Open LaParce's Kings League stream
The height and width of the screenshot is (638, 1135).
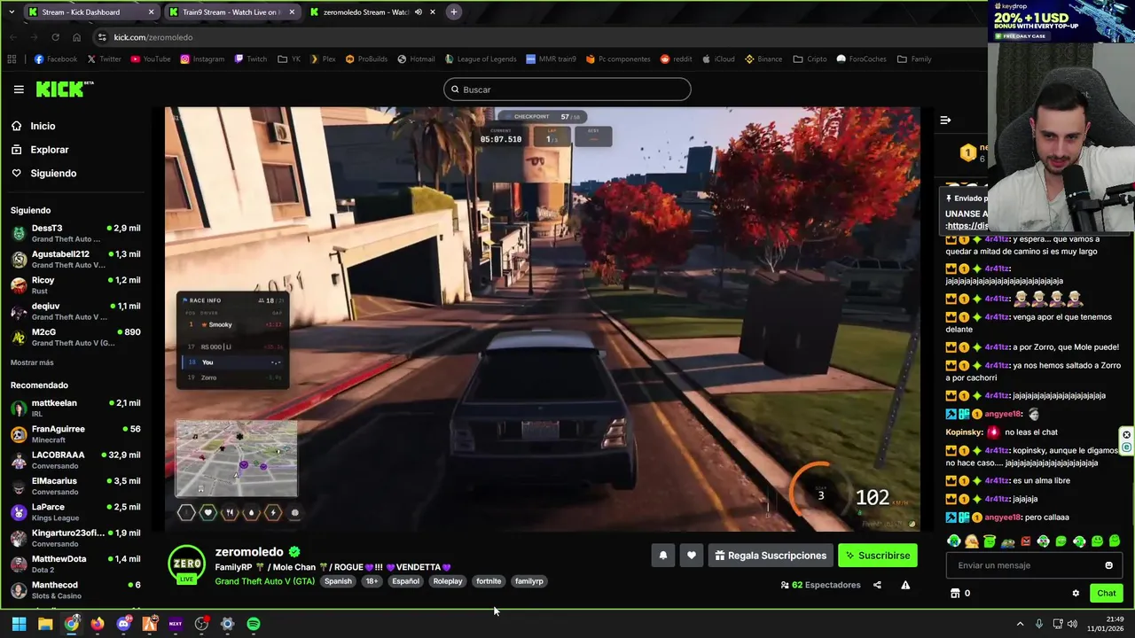(x=75, y=512)
